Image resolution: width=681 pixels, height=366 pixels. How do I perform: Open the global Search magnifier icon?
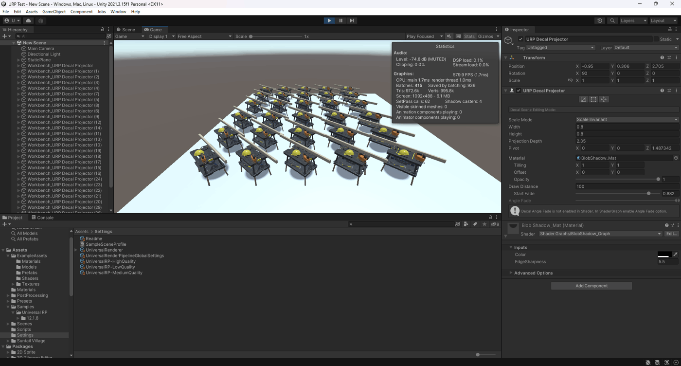(x=612, y=21)
